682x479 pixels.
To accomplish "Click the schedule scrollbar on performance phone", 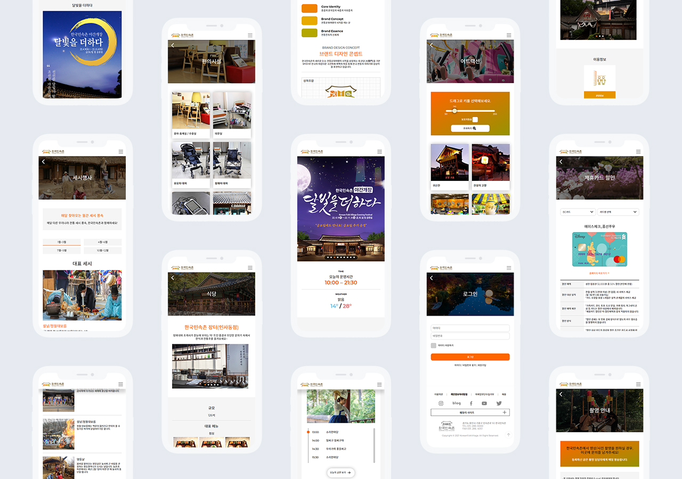I will (374, 444).
